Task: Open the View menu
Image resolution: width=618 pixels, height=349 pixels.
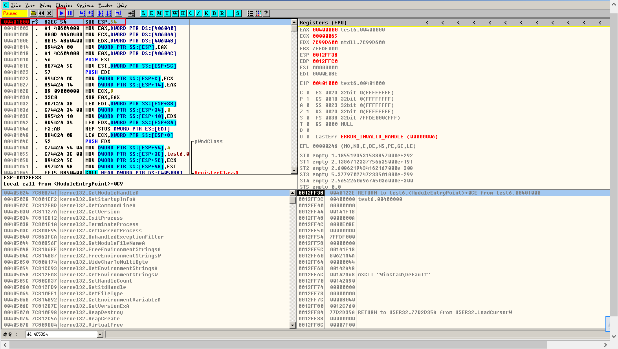Action: pos(30,5)
